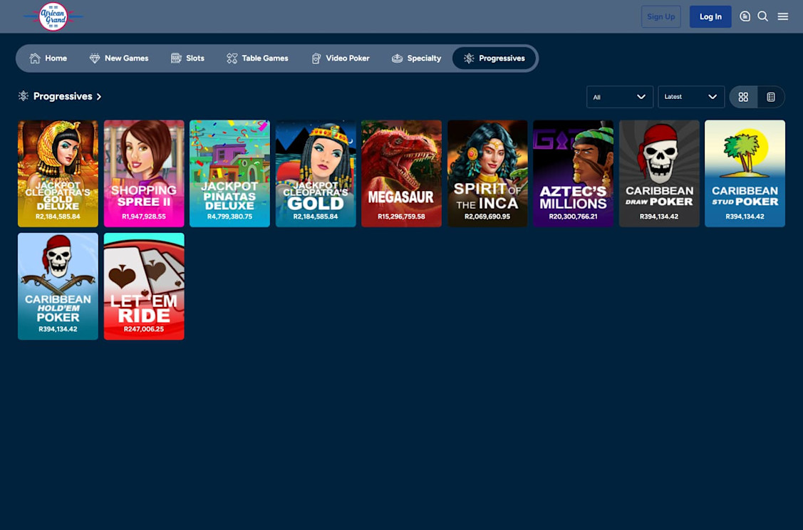Click chevron next to Progressives heading
The width and height of the screenshot is (803, 530).
[x=99, y=96]
